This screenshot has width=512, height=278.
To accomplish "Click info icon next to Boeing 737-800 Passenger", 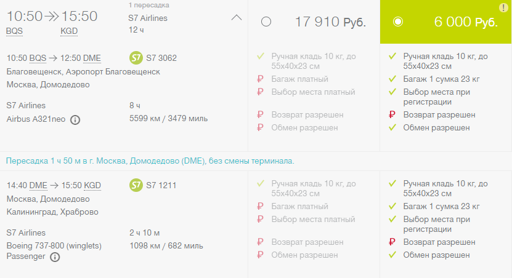I will tap(55, 257).
